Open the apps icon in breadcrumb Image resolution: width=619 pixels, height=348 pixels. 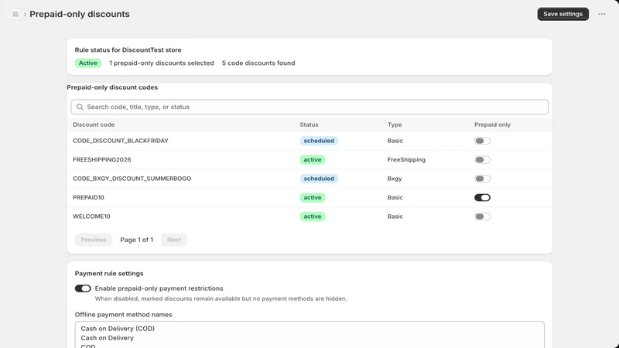coord(15,14)
